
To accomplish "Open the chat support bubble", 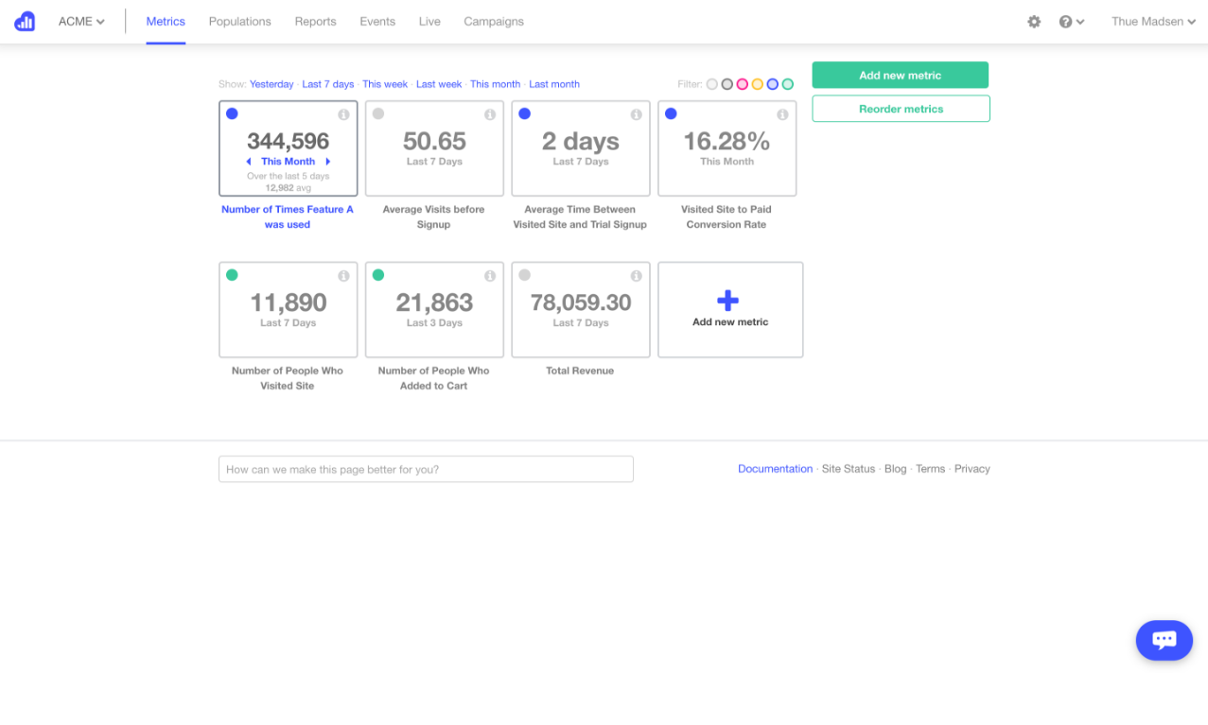I will point(1164,640).
